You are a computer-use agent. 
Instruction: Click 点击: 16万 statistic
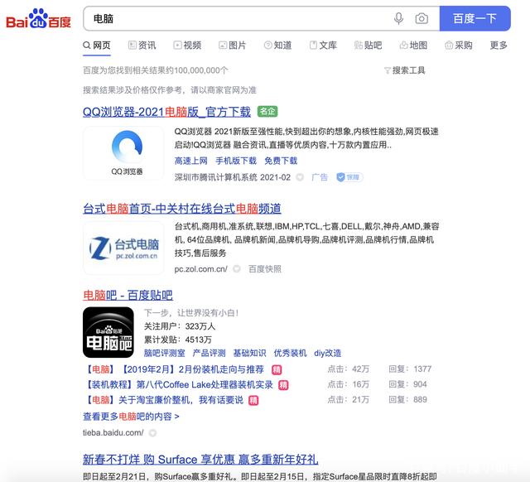point(348,384)
